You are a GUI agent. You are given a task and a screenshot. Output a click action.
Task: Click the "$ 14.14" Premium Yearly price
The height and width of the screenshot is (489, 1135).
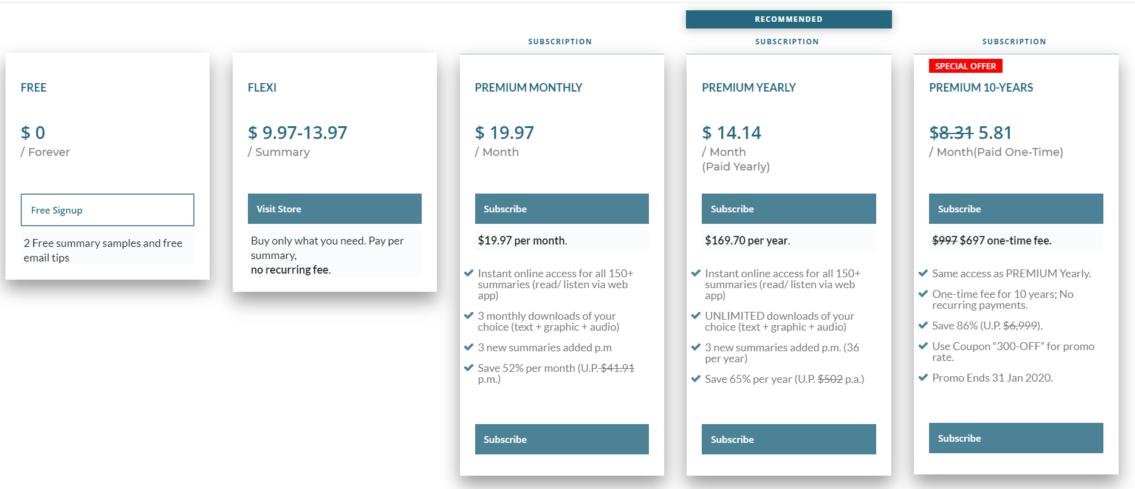point(732,133)
